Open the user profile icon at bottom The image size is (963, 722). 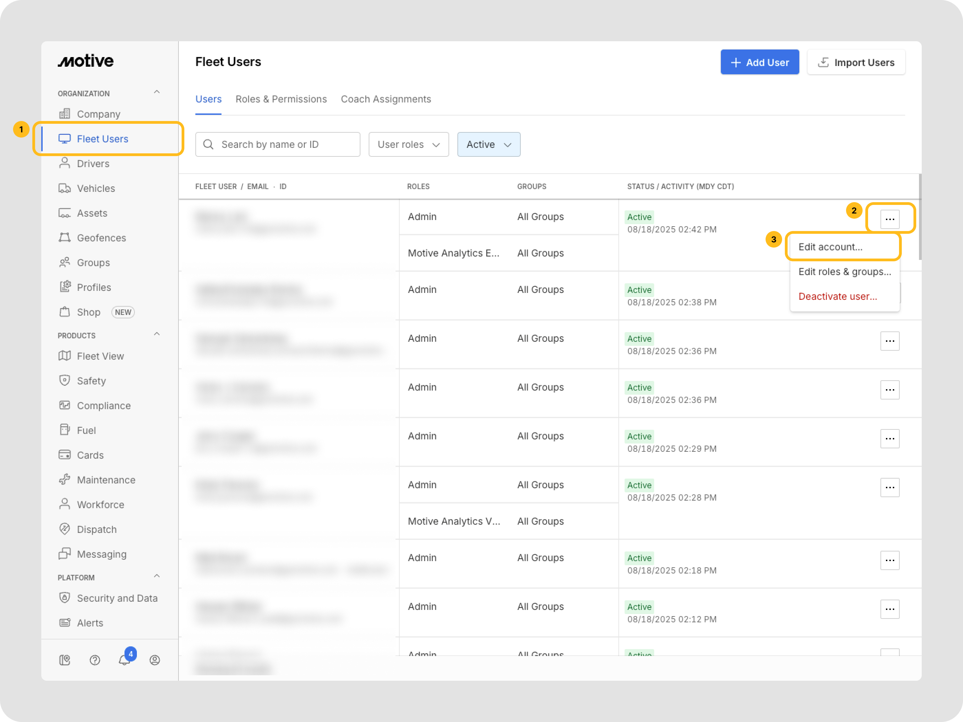[154, 660]
